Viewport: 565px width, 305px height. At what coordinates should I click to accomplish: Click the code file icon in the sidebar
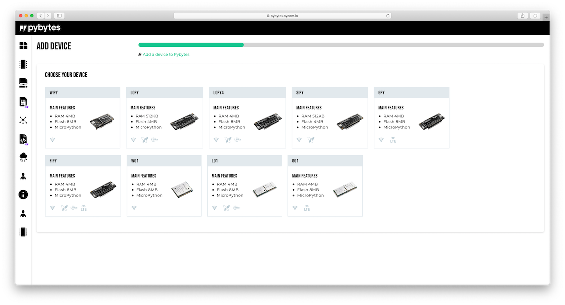click(23, 139)
